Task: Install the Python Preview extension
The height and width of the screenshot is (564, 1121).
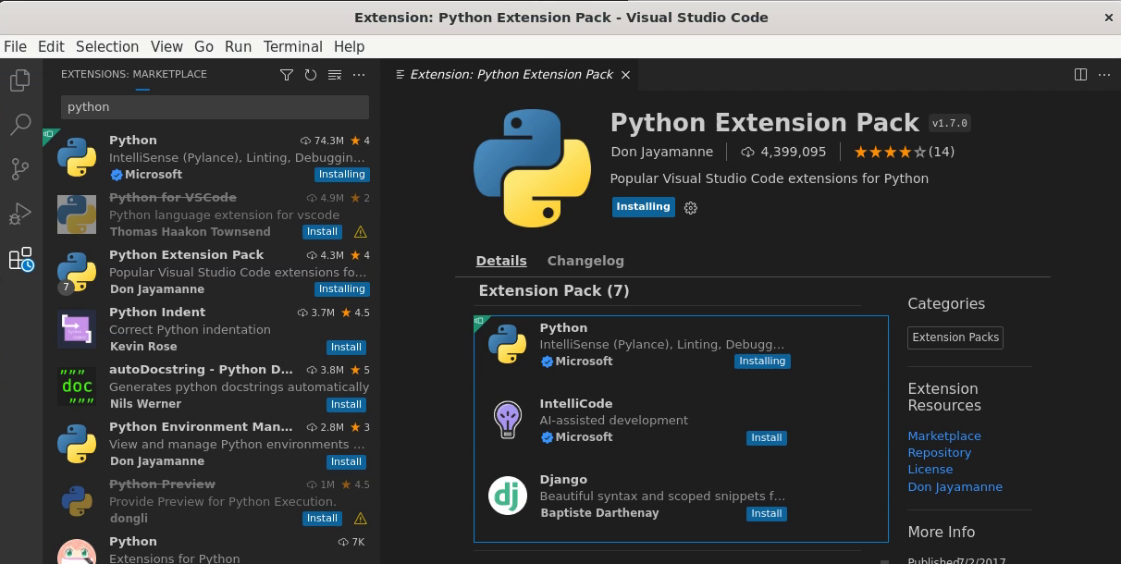Action: pos(322,519)
